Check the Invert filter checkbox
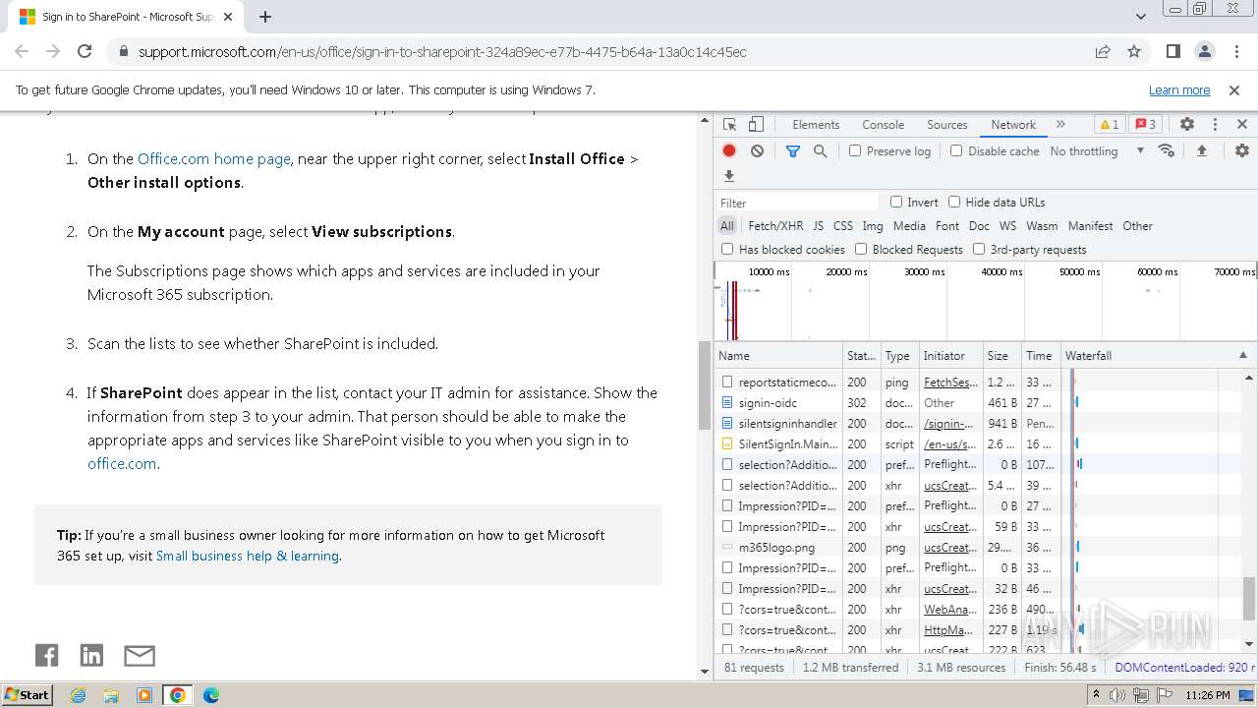 [x=896, y=202]
